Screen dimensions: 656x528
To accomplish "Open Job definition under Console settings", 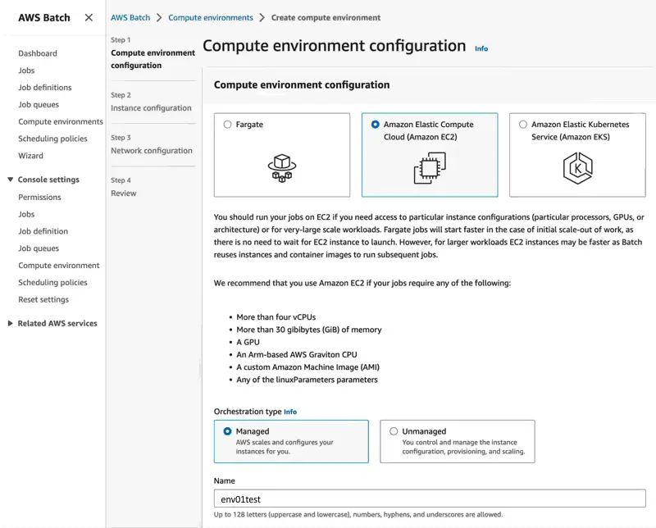I will 43,231.
